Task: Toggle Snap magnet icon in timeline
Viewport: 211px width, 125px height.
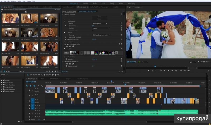Action: [x=31, y=86]
